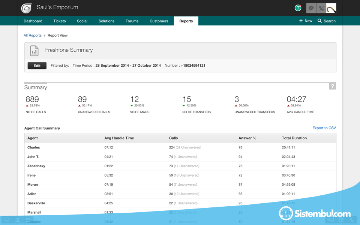Click the 04:27 average handle time value
The image size is (360, 225).
tap(296, 99)
